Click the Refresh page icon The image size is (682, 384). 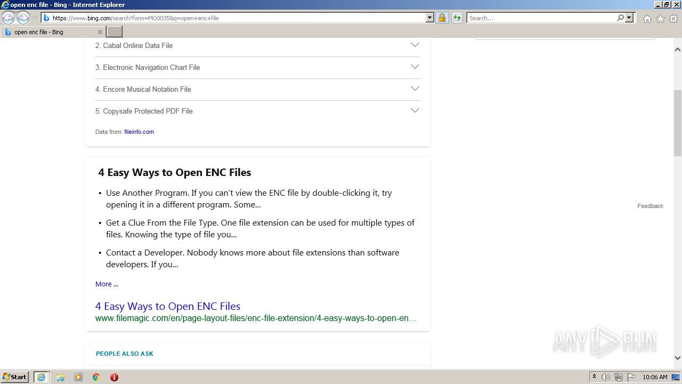pos(457,18)
